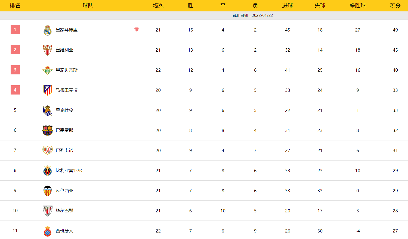Click the Villarreal yellow badge

pyautogui.click(x=48, y=171)
